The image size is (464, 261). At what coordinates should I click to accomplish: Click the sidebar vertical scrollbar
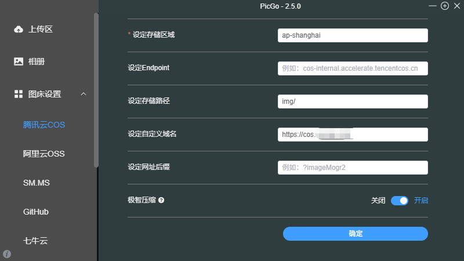tap(96, 90)
